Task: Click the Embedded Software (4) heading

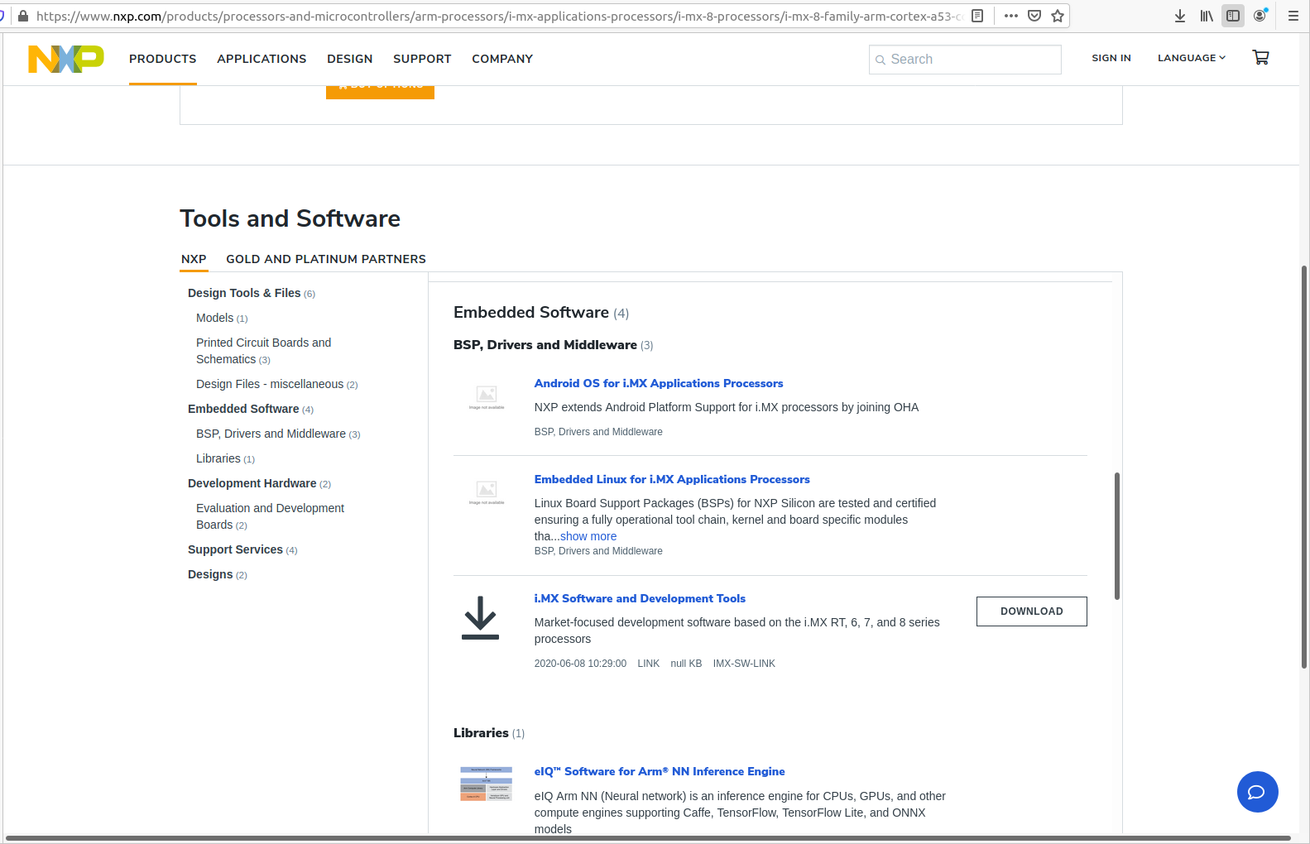Action: click(x=541, y=313)
